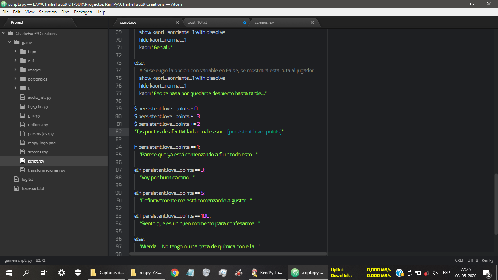The width and height of the screenshot is (498, 280).
Task: Select personajes.rpy file in tree view
Action: click(40, 134)
